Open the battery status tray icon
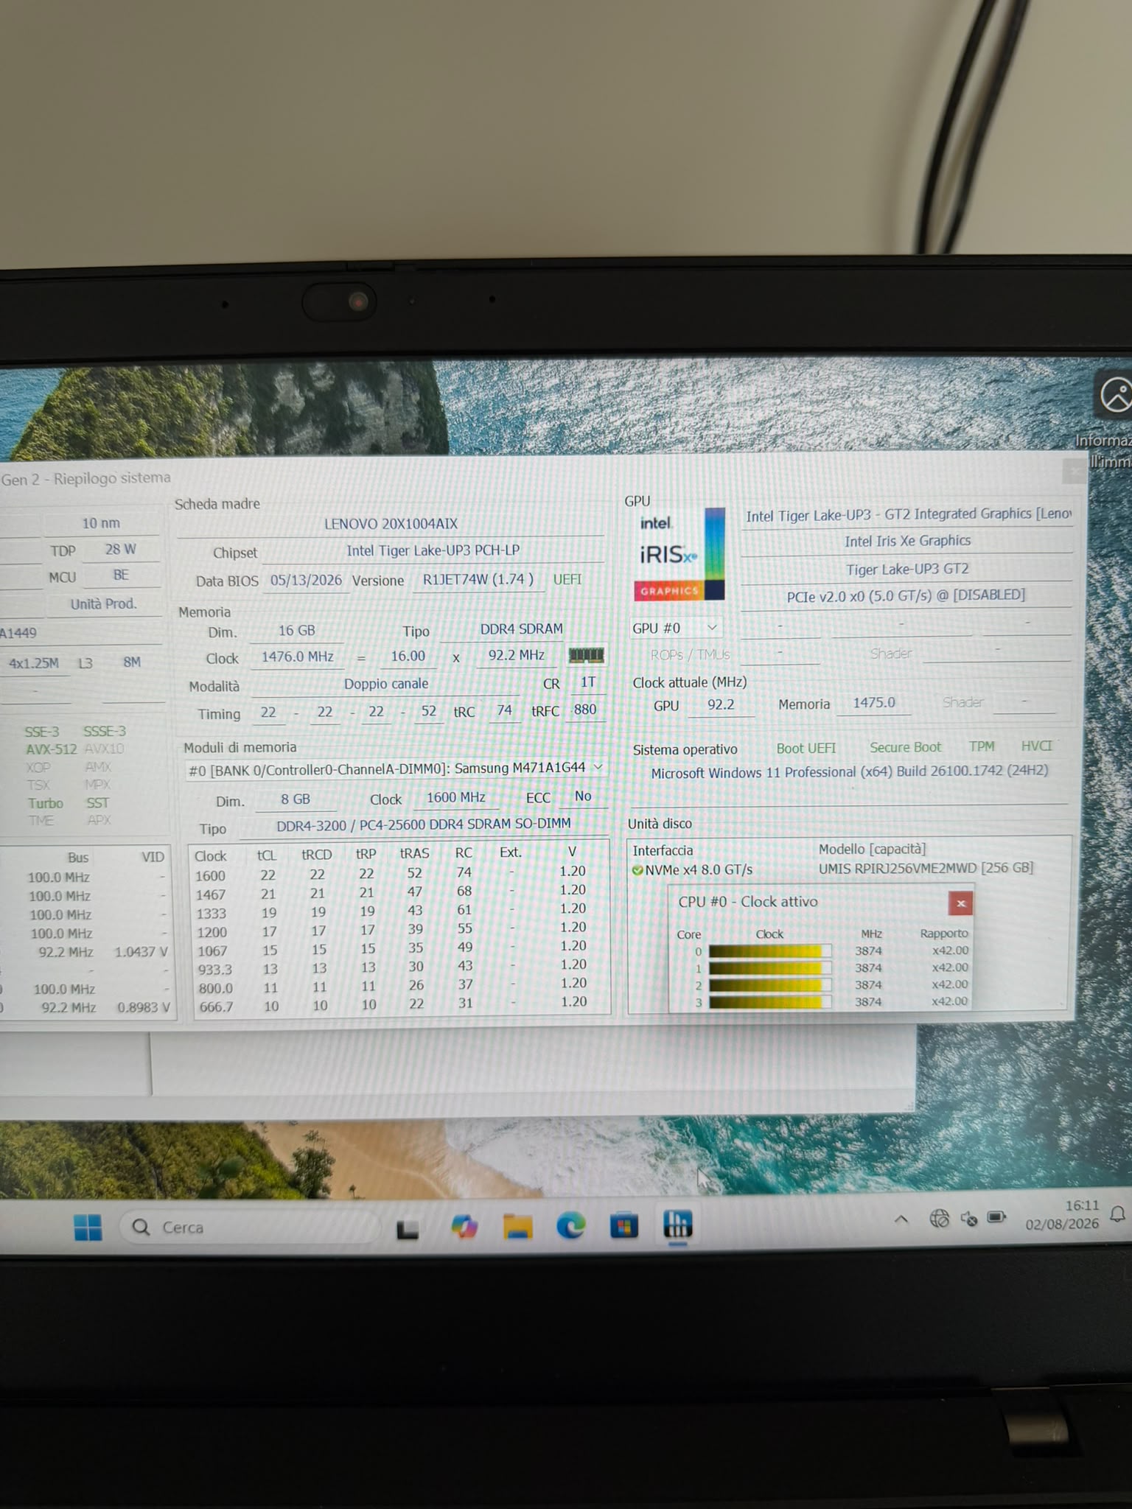The height and width of the screenshot is (1509, 1132). click(x=996, y=1217)
